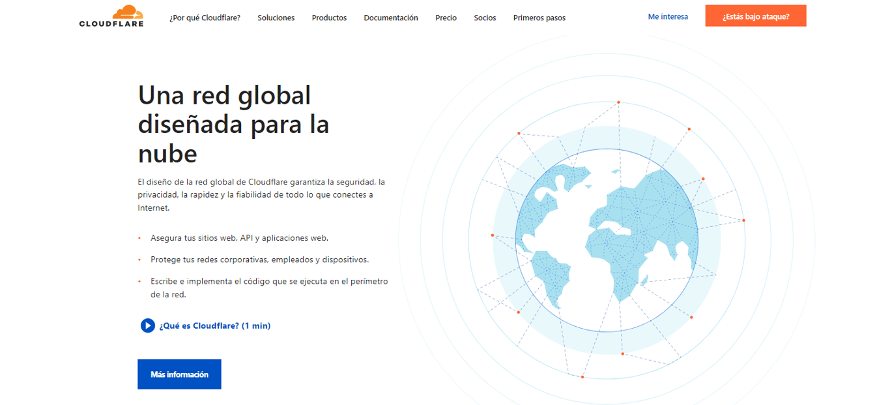Open the Soluciones menu
The height and width of the screenshot is (405, 890).
[x=276, y=18]
